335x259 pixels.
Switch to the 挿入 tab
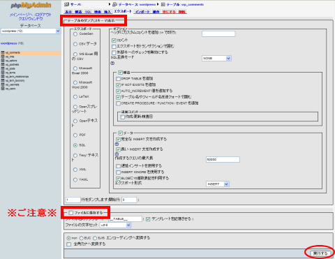coord(107,12)
